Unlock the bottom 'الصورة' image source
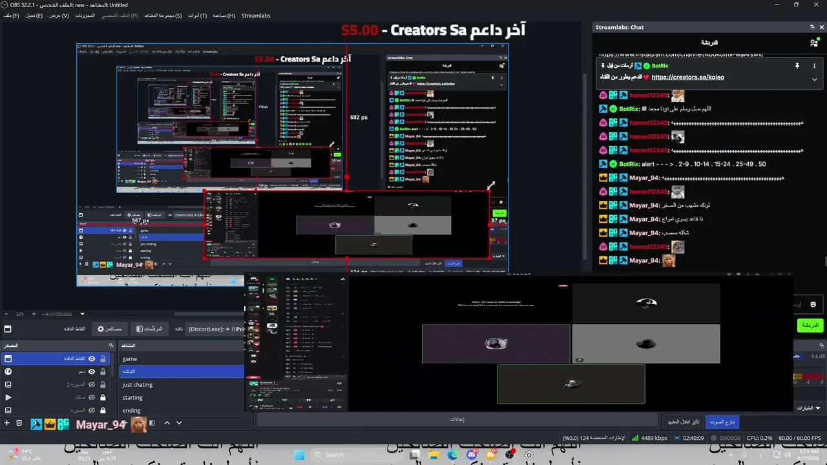 [103, 410]
